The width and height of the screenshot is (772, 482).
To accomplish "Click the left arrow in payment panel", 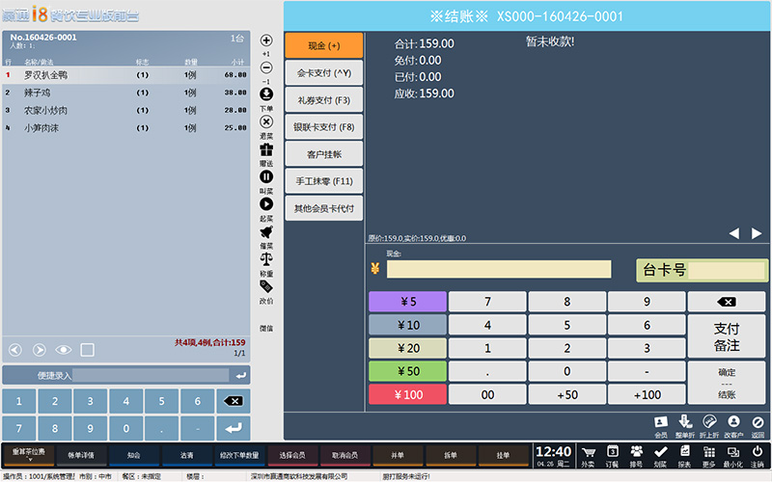I will click(733, 233).
